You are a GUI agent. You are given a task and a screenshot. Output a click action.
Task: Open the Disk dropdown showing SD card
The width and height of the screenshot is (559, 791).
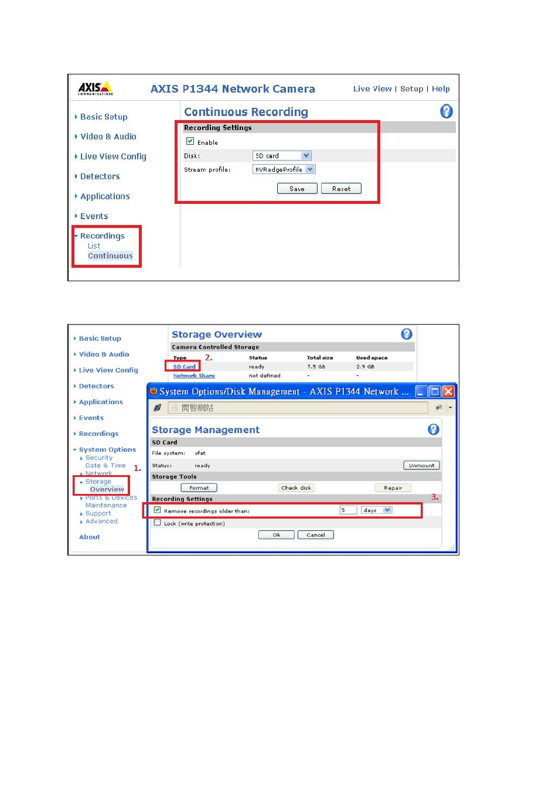pyautogui.click(x=282, y=156)
